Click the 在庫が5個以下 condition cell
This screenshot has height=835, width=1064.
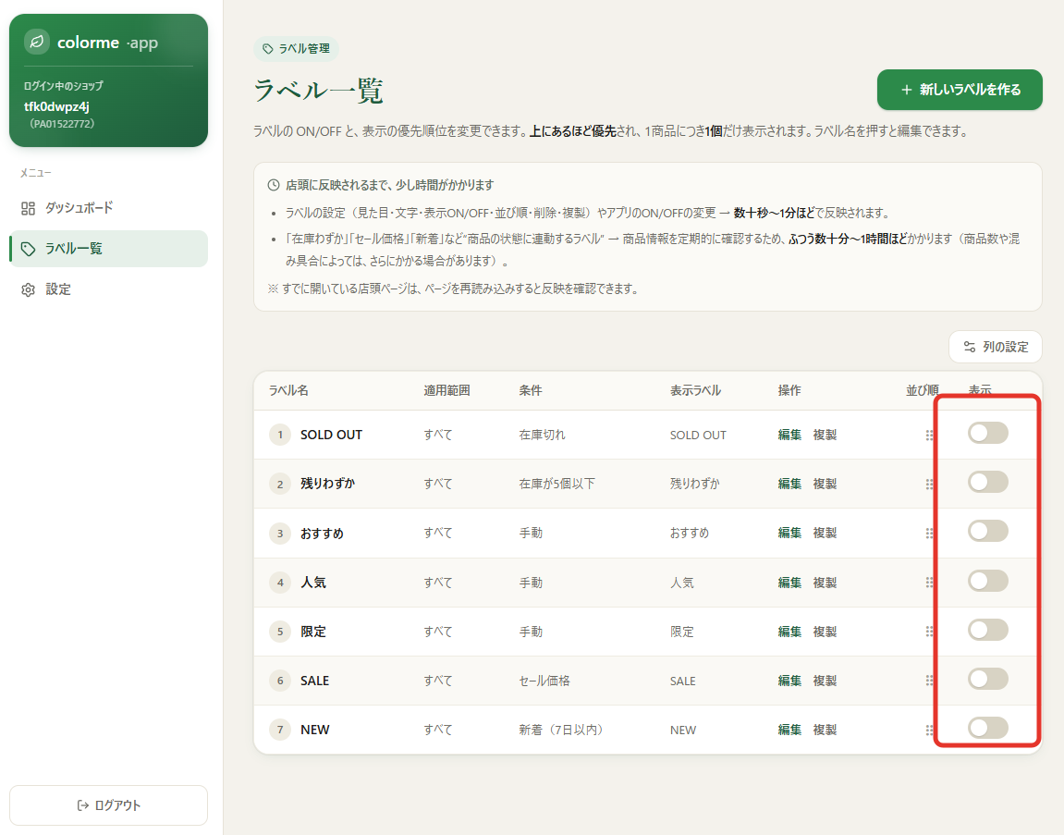pos(557,484)
